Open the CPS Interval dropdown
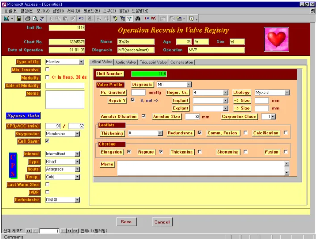This screenshot has width=318, height=239. click(77, 154)
